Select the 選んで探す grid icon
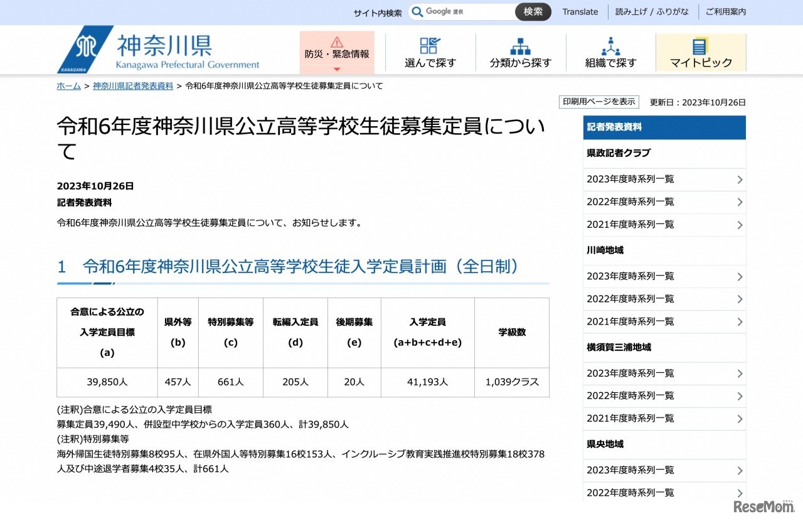803x521 pixels. pyautogui.click(x=429, y=46)
